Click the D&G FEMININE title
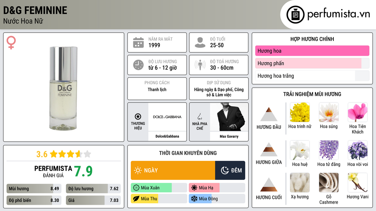376x211 pixels. [35, 10]
